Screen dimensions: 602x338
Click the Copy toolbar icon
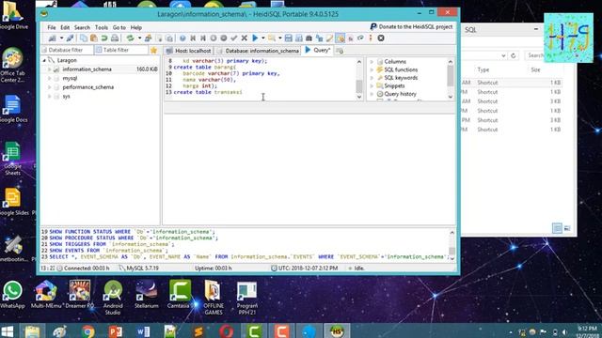(84, 38)
